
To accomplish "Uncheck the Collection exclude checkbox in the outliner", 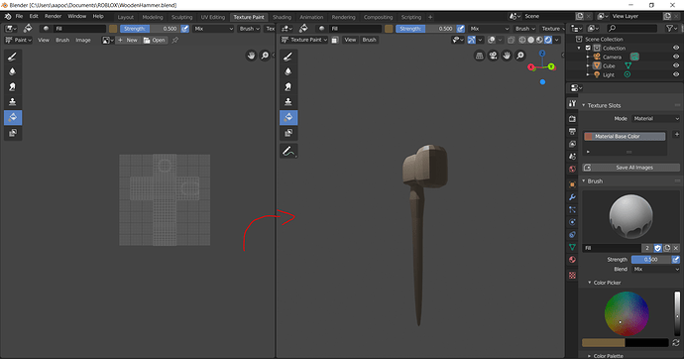I will click(588, 48).
